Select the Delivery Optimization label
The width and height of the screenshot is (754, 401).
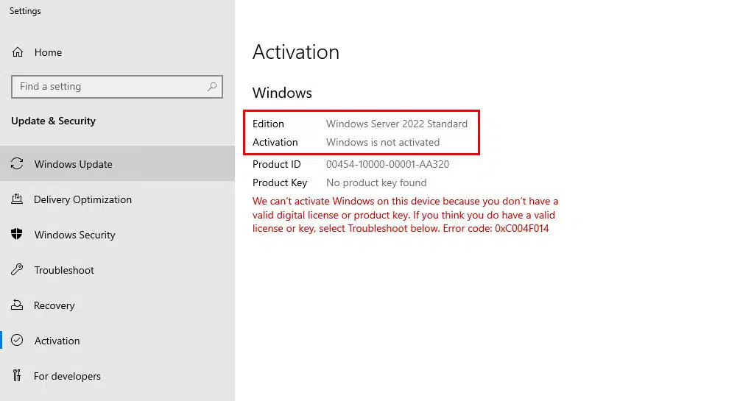[82, 199]
